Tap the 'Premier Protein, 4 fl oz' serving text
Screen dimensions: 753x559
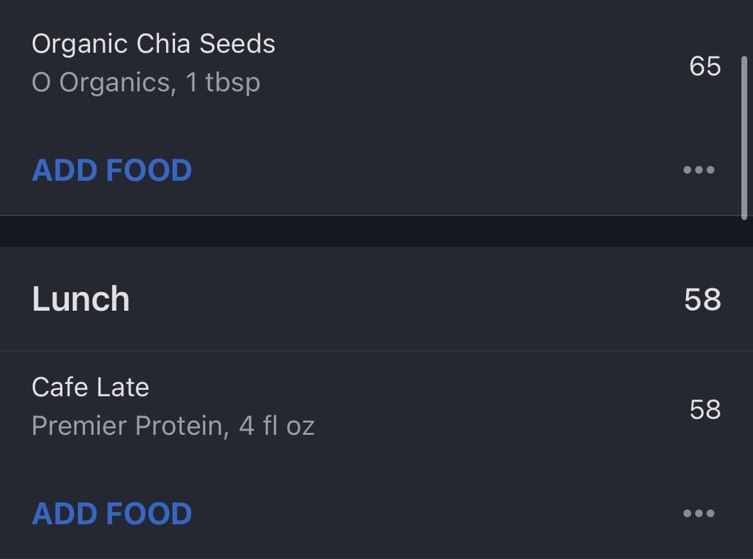tap(174, 426)
